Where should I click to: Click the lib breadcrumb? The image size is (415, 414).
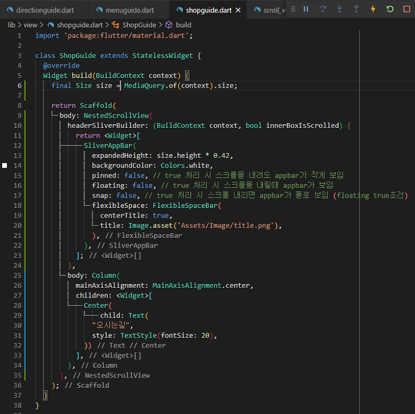pos(12,25)
